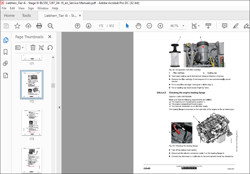The image size is (250, 174).
Task: Click total page count 812
Action: tap(112, 26)
